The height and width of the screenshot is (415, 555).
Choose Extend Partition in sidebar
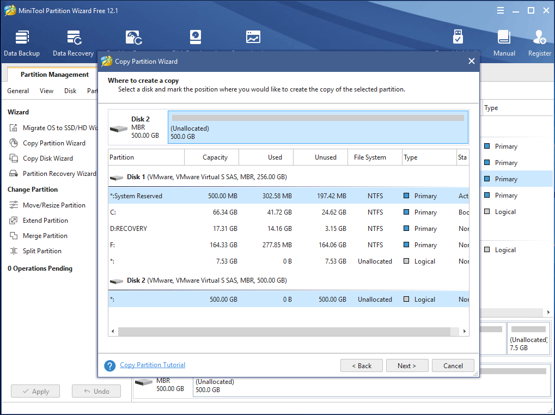pos(39,221)
